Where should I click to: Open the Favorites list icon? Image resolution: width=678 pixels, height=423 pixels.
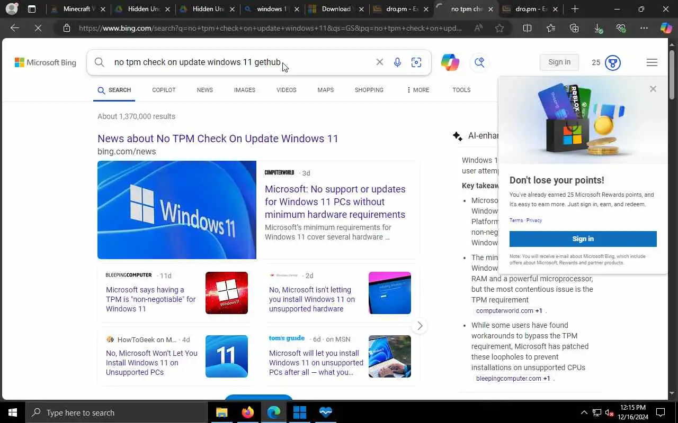551,28
